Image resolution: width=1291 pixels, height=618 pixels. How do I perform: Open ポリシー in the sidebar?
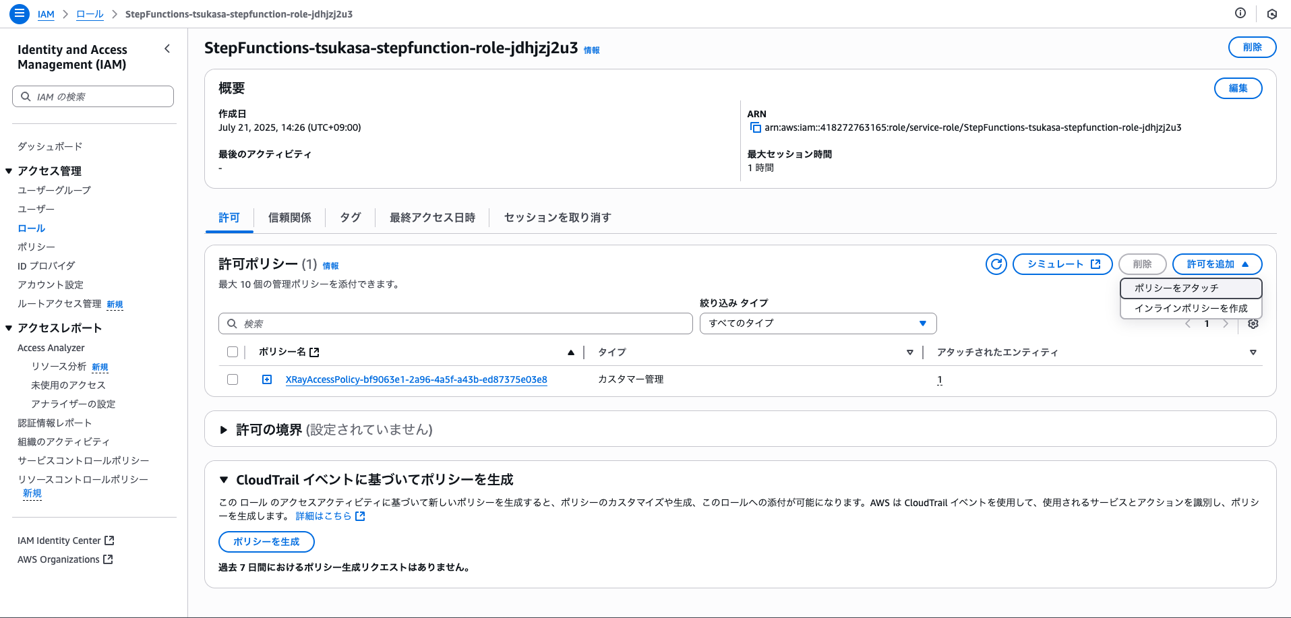click(x=36, y=247)
